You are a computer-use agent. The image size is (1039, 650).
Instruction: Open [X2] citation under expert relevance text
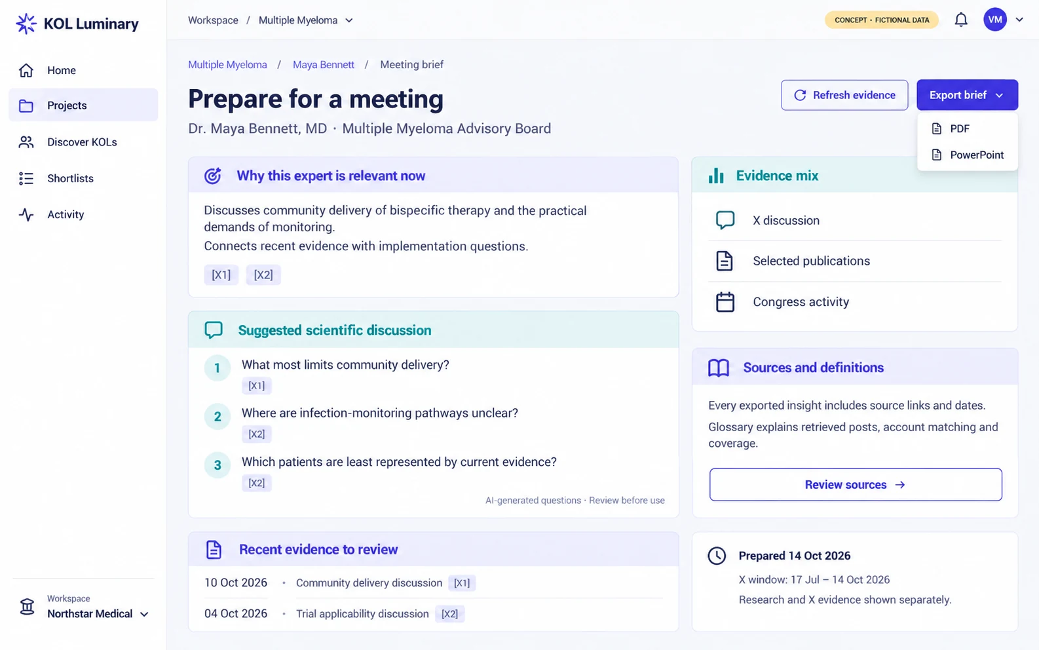coord(263,275)
